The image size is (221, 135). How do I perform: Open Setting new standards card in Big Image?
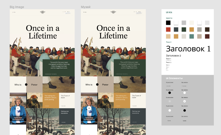pyautogui.click(x=67, y=116)
